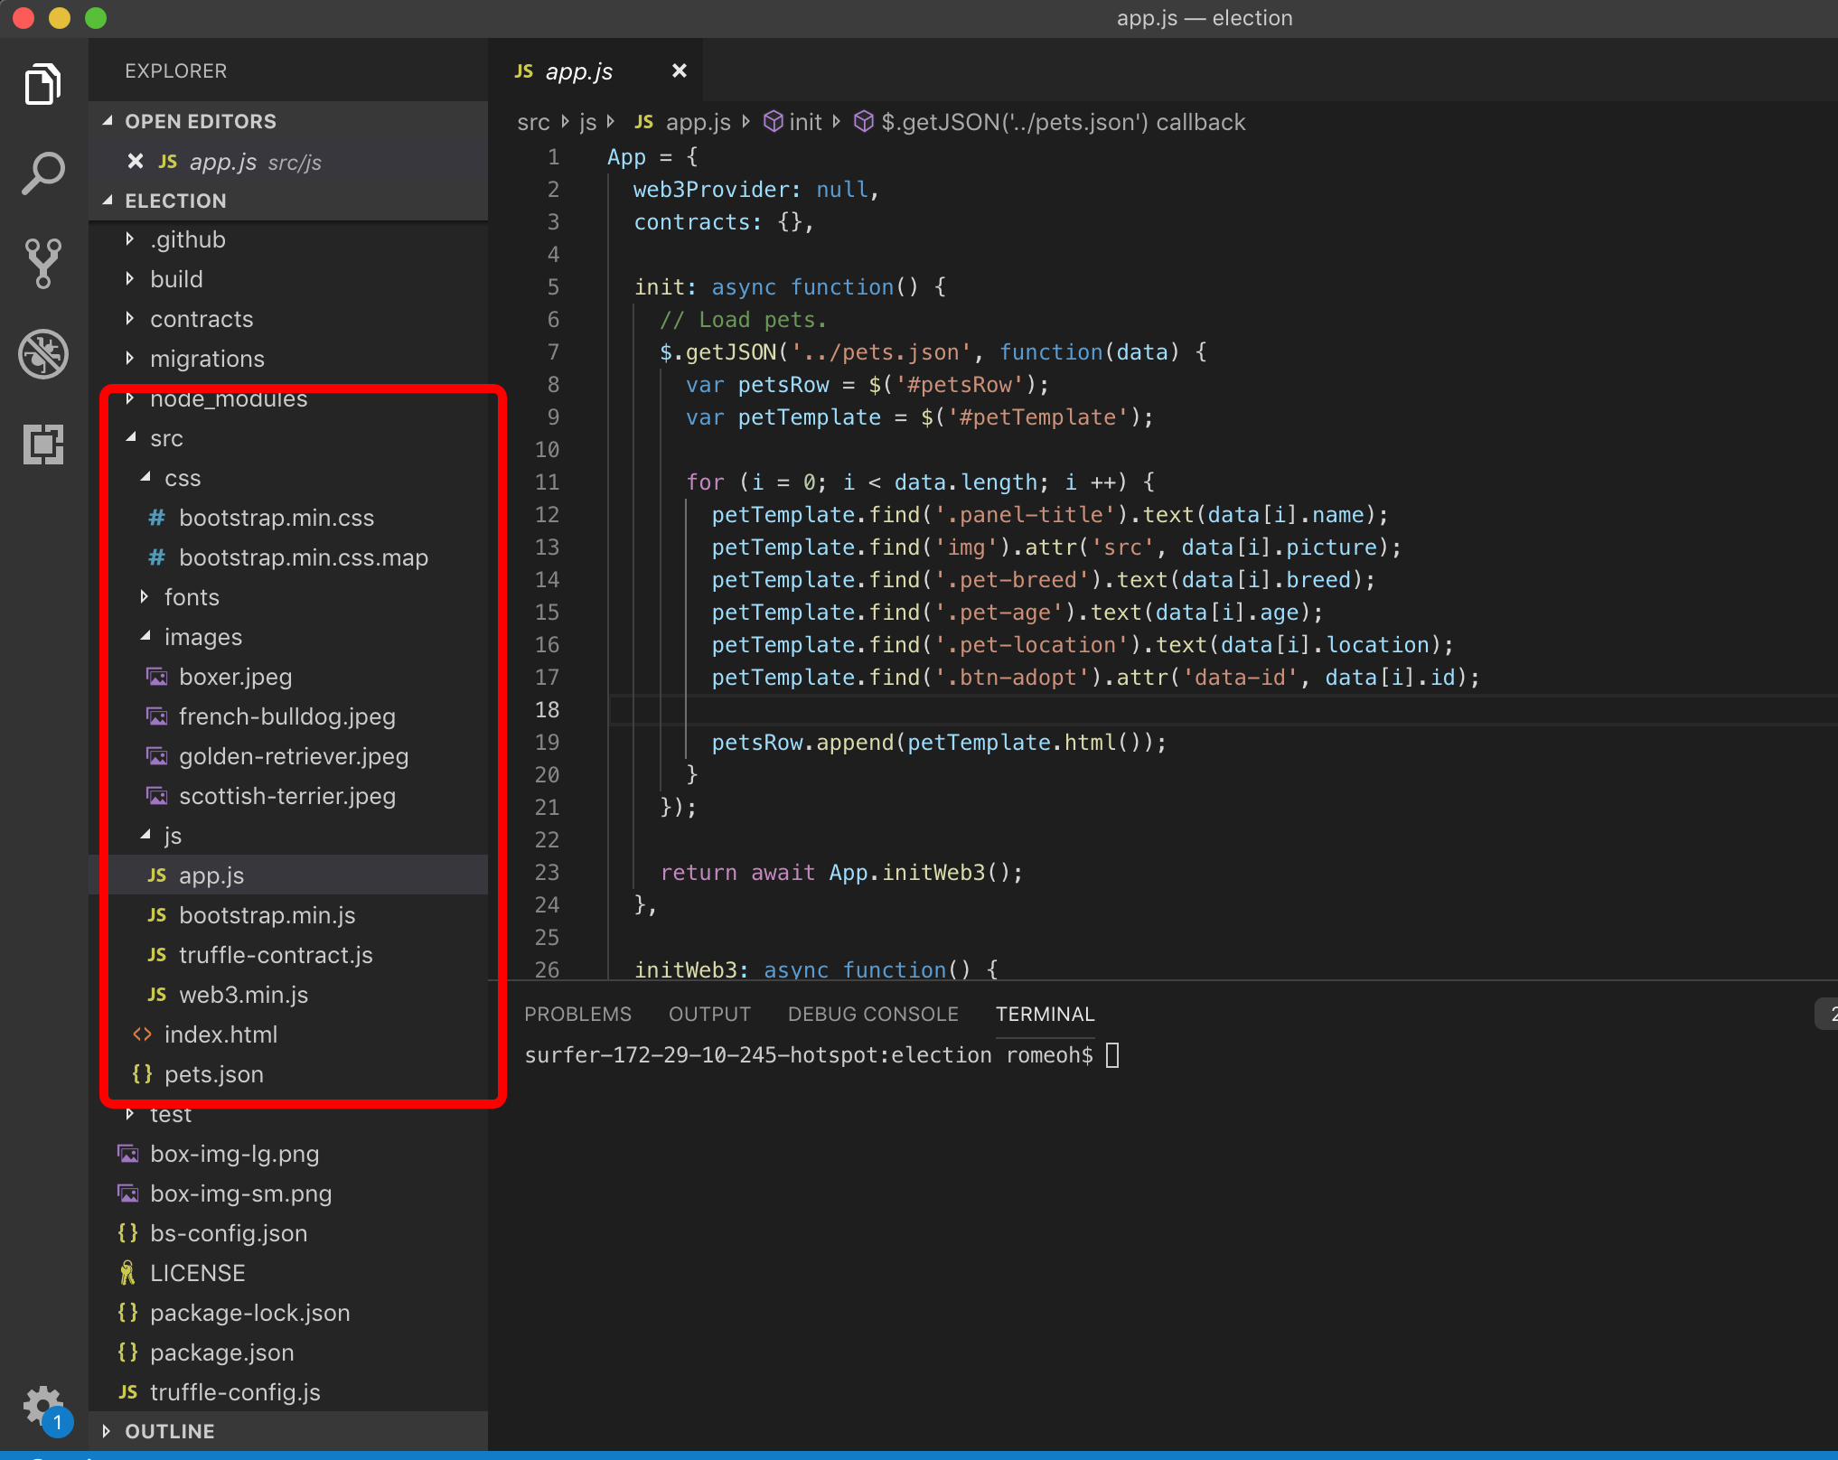Screen dimensions: 1838x1460
Task: Close the app.js editor tab
Action: point(680,70)
